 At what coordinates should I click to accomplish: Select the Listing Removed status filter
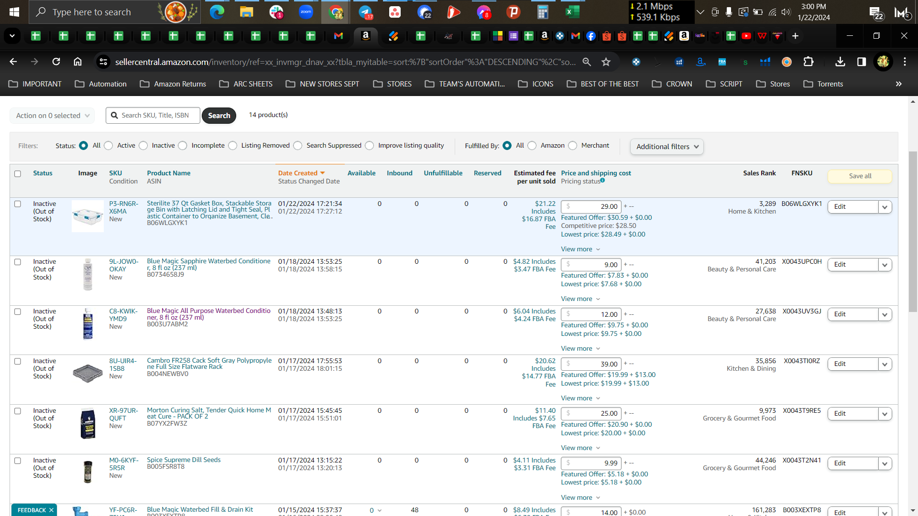(233, 145)
